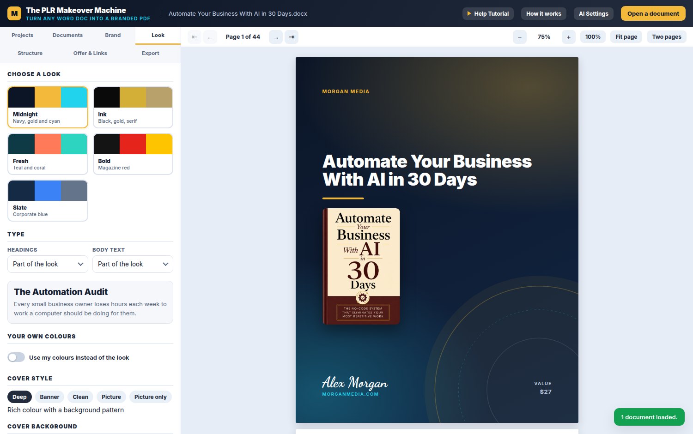Image resolution: width=693 pixels, height=434 pixels.
Task: Dismiss the 1 document loaded notification
Action: tap(649, 417)
